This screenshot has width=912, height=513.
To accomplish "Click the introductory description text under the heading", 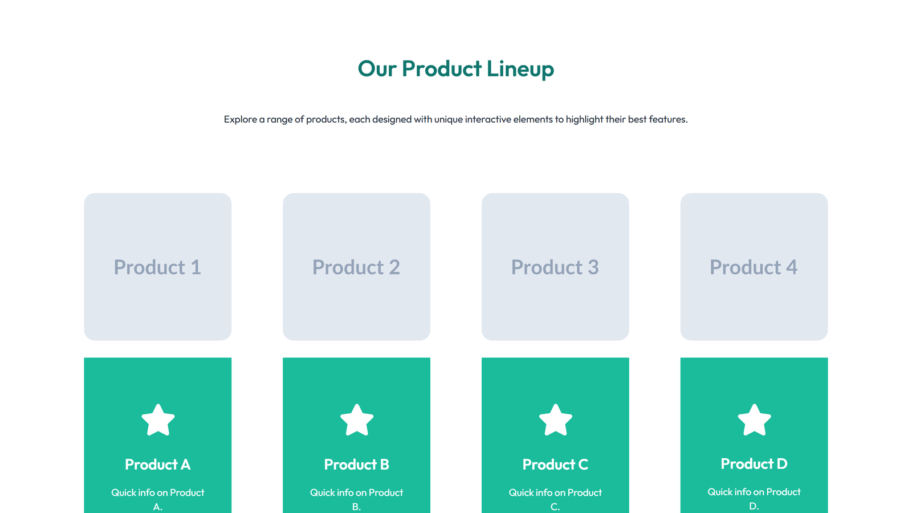I will 456,119.
